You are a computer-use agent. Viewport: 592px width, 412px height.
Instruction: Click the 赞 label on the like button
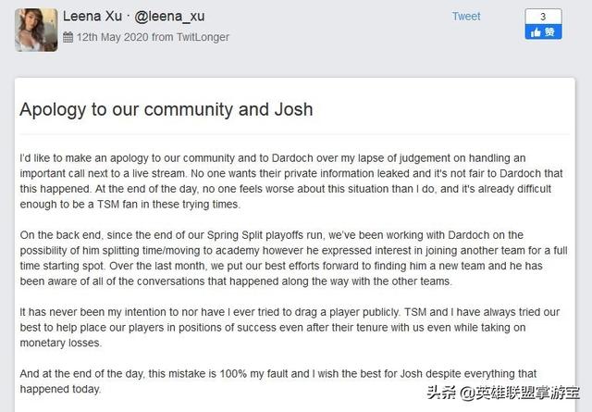pyautogui.click(x=549, y=32)
